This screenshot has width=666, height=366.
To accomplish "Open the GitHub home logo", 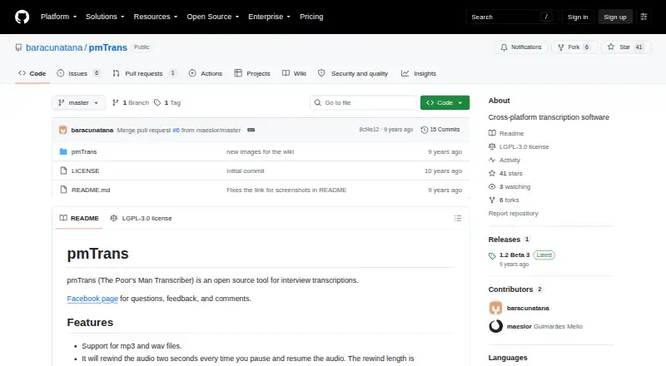I will [22, 17].
